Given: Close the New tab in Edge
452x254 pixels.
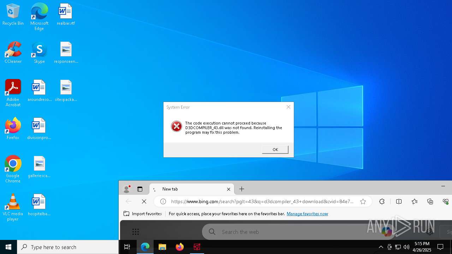Looking at the screenshot, I should (228, 189).
